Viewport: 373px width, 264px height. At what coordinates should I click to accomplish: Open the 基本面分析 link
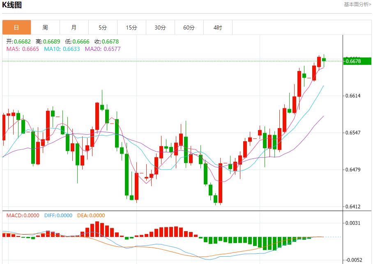pyautogui.click(x=357, y=4)
